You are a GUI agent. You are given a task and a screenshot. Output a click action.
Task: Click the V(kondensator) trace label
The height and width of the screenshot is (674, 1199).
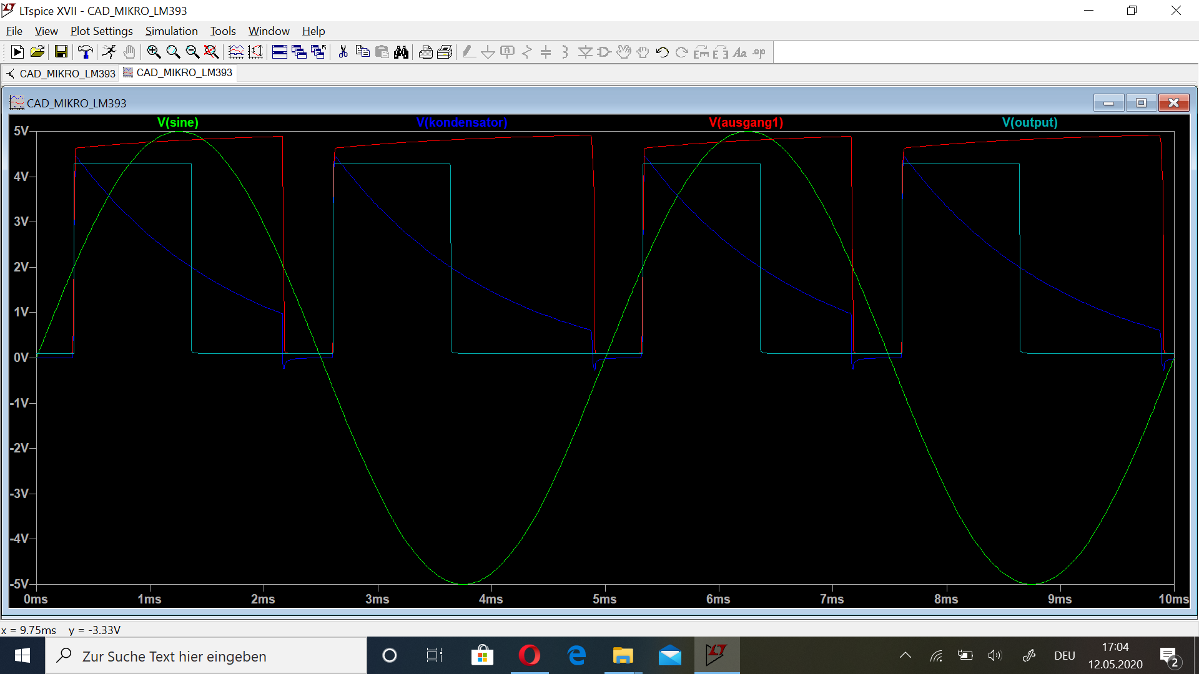(461, 122)
